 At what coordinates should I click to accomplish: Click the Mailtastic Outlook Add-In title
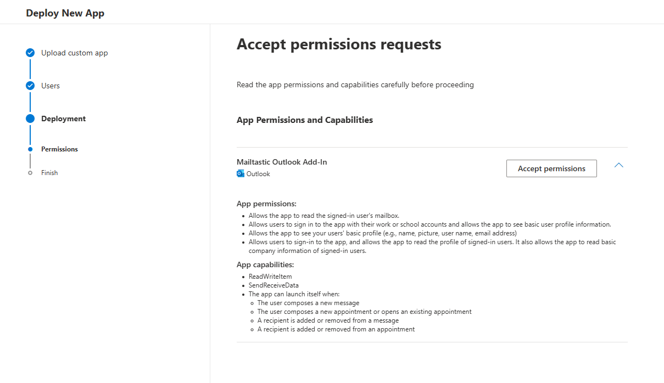point(282,162)
